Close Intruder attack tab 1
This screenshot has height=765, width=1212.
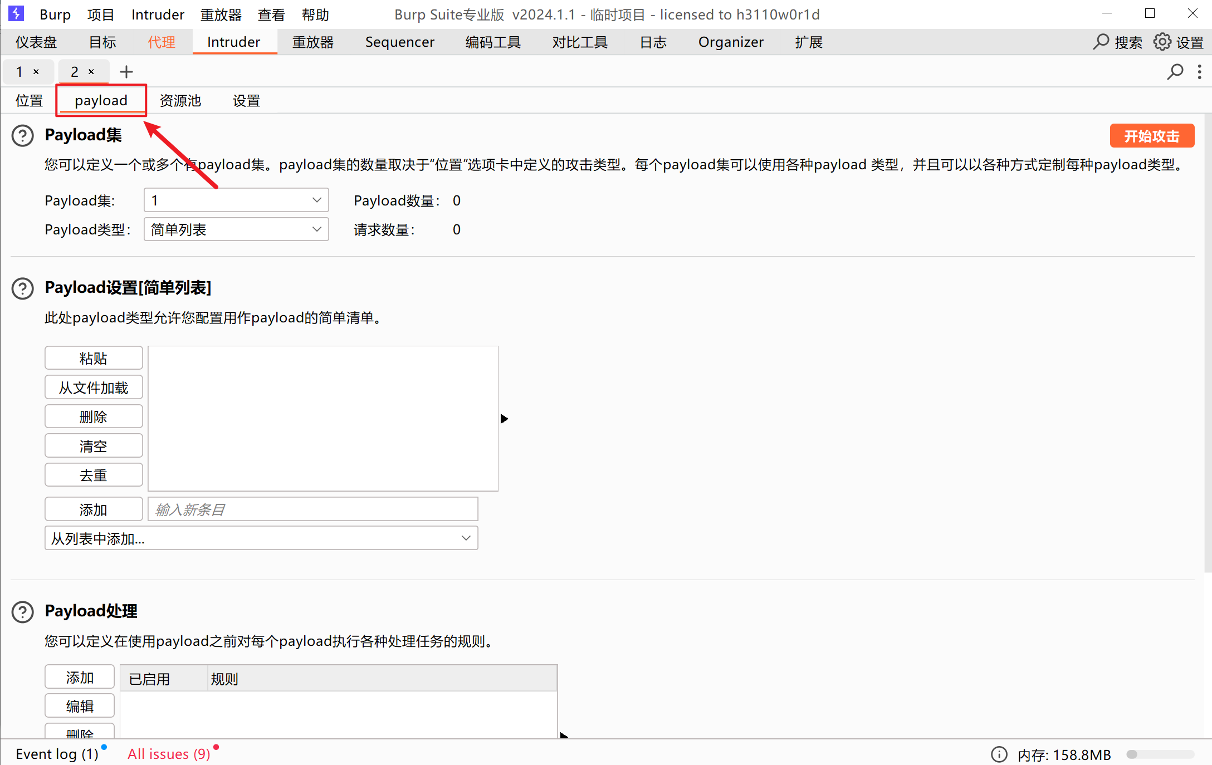[36, 71]
